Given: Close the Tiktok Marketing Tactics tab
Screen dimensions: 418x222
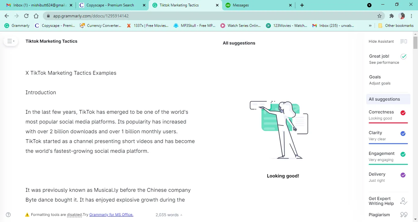Looking at the screenshot, I should 217,5.
